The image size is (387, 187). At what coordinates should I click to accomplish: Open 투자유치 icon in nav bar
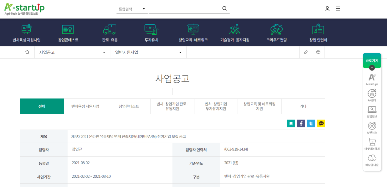(x=151, y=30)
